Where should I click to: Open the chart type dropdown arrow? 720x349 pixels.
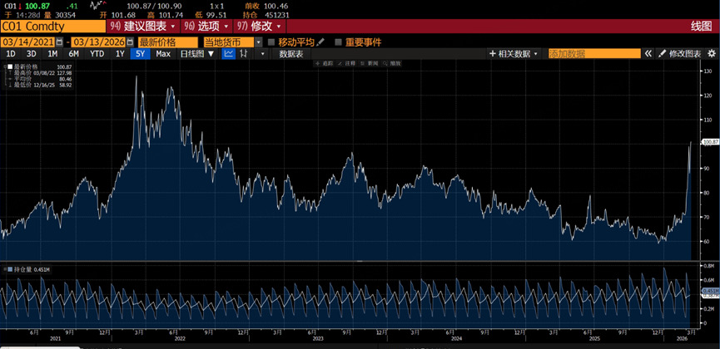262,54
